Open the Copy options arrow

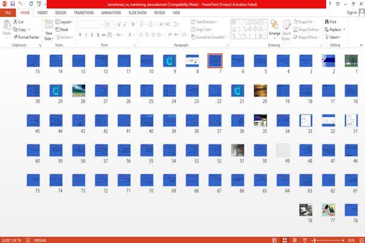[x=29, y=30]
